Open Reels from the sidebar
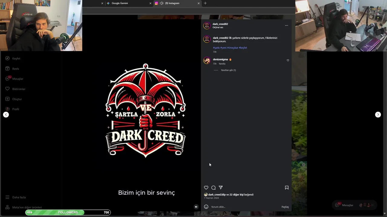This screenshot has width=387, height=217. coord(12,69)
